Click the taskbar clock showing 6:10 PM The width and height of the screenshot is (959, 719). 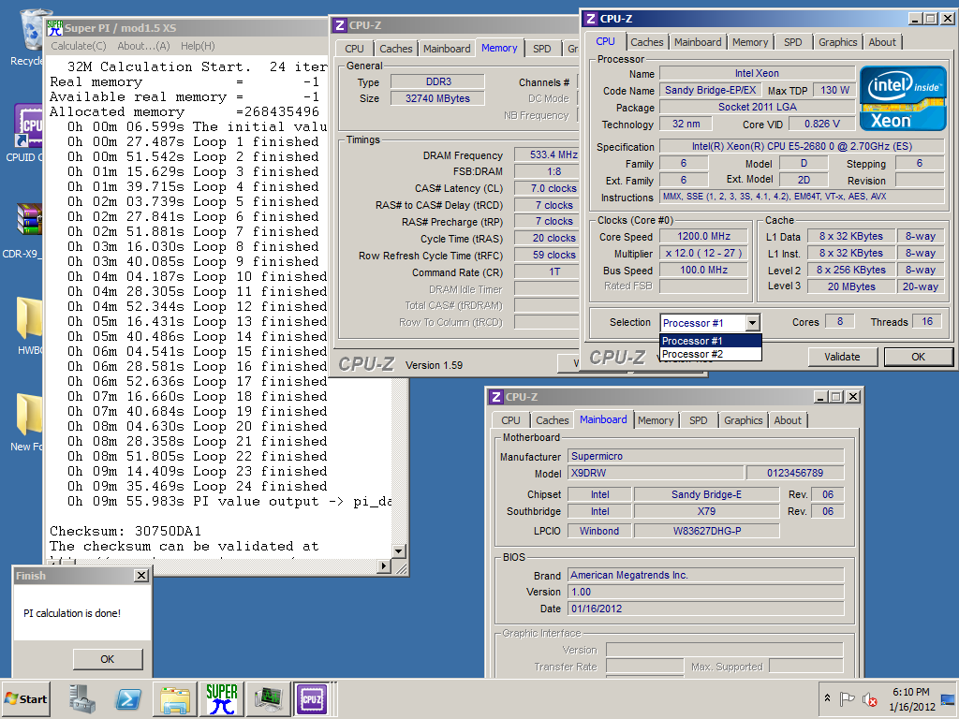tap(910, 698)
